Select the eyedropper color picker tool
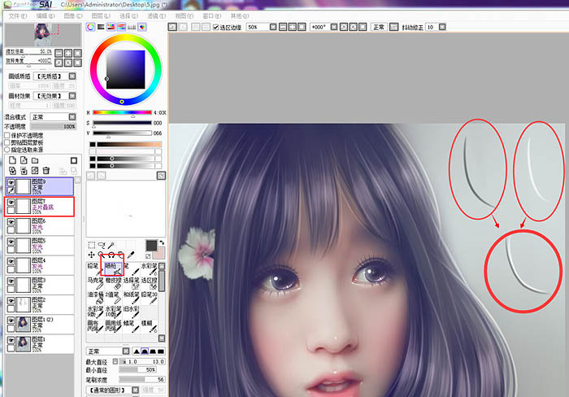The width and height of the screenshot is (569, 397). click(x=131, y=255)
